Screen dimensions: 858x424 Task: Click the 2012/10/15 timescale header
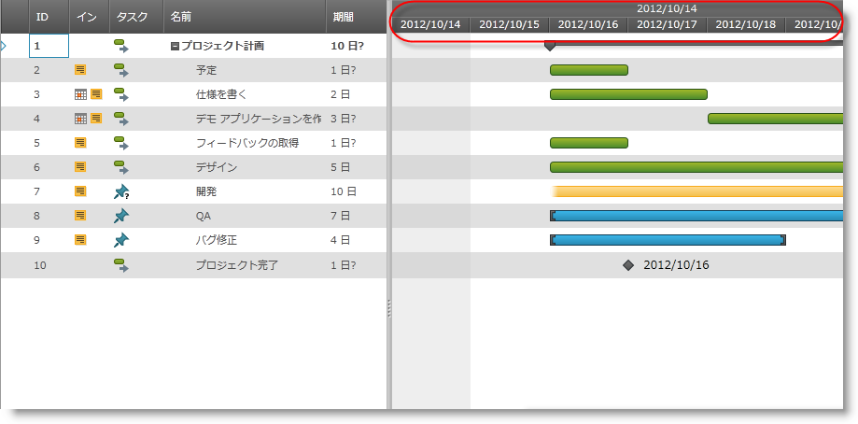(510, 24)
